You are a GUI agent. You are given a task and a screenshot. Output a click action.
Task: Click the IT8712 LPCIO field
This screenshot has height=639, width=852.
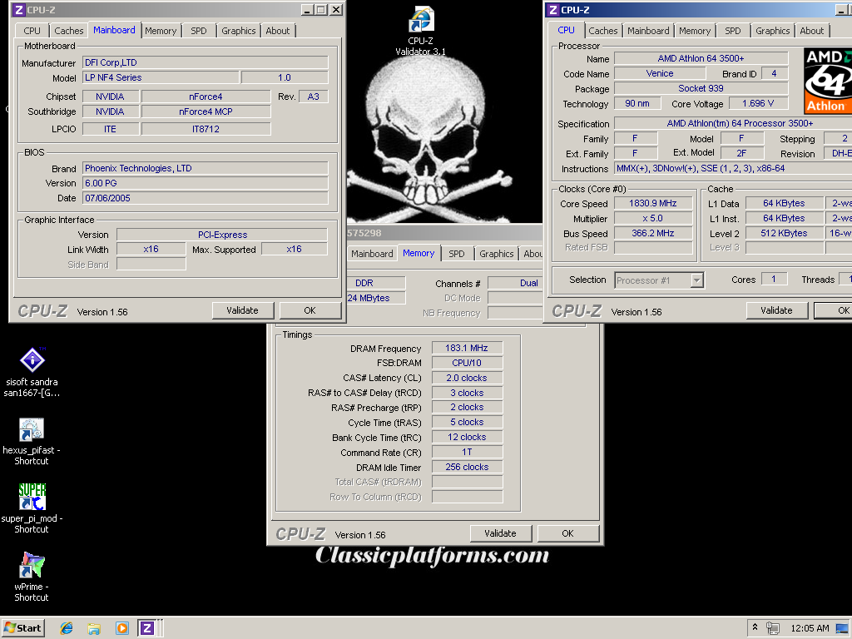point(206,129)
